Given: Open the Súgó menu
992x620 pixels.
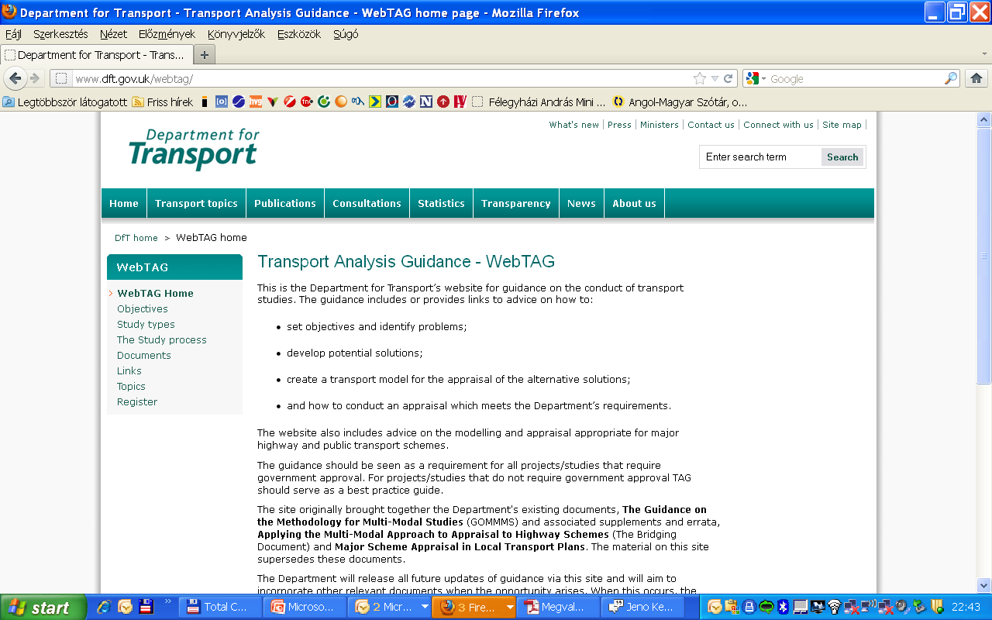Looking at the screenshot, I should pos(346,34).
